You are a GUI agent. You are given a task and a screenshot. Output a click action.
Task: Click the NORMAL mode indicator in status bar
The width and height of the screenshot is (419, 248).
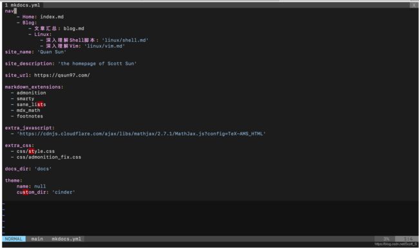tap(14, 239)
